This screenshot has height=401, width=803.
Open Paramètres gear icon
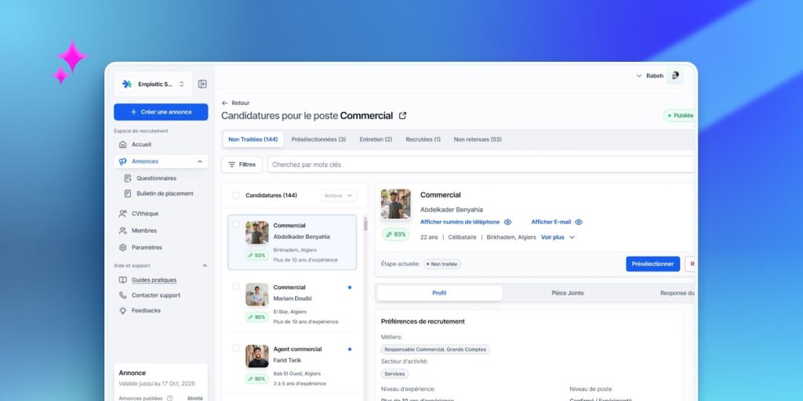coord(123,247)
